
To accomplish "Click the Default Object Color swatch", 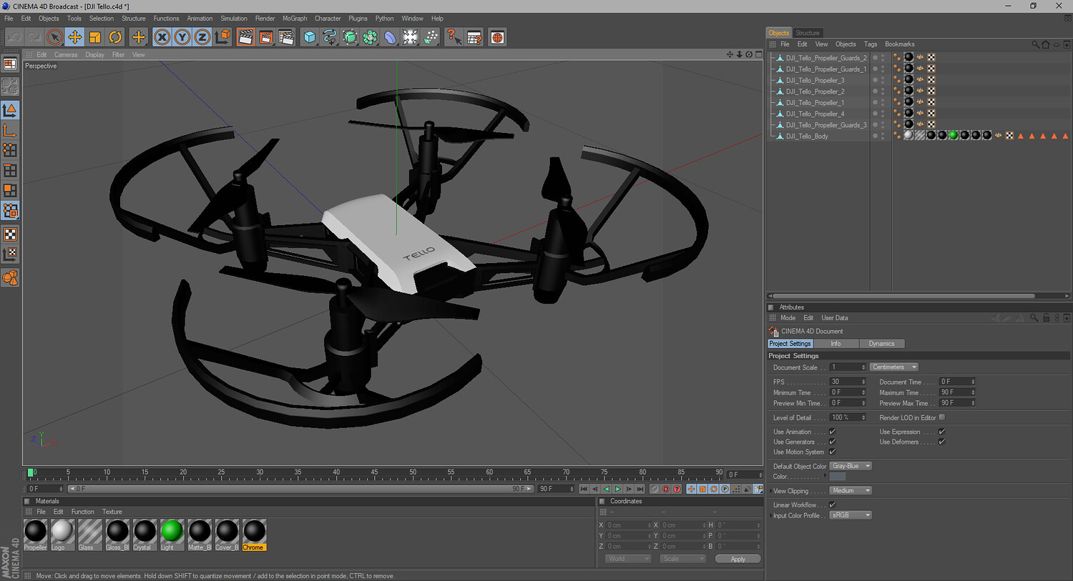I will pos(838,477).
